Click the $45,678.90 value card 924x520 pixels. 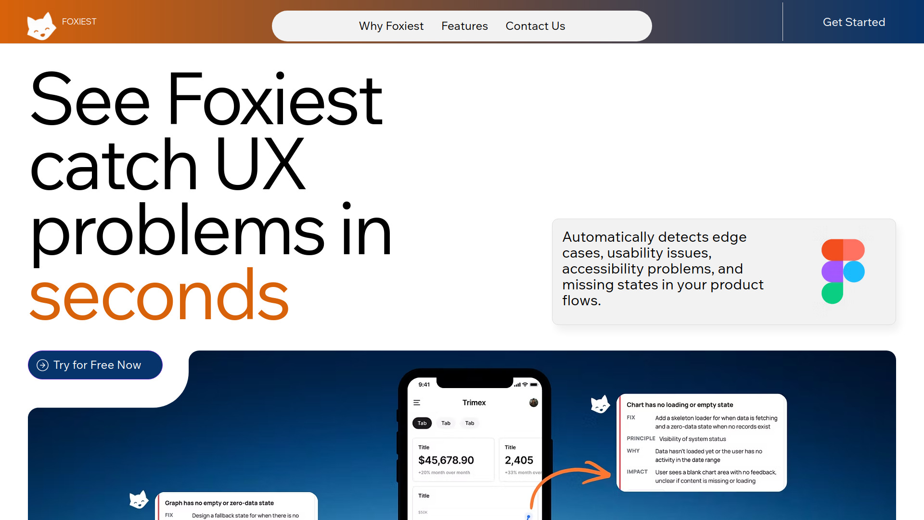click(453, 460)
